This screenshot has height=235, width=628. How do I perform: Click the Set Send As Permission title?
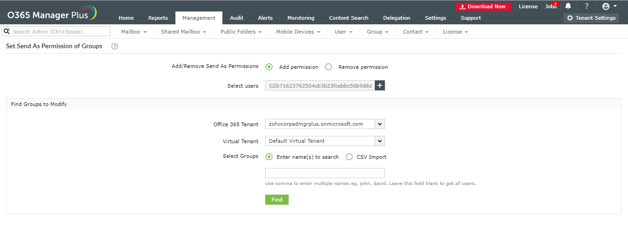pyautogui.click(x=54, y=46)
